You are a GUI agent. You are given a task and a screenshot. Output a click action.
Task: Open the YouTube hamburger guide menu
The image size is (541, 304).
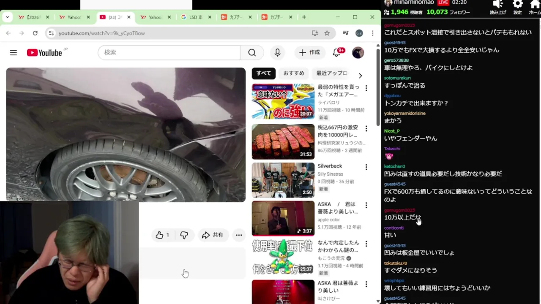(x=14, y=52)
